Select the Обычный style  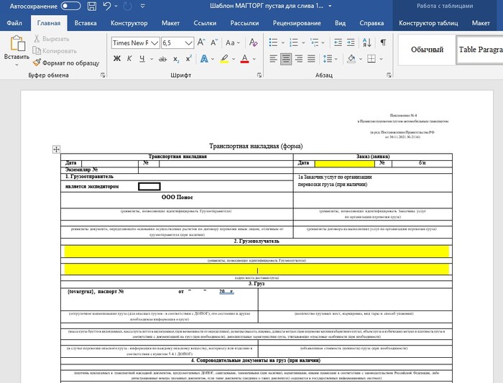tap(427, 50)
